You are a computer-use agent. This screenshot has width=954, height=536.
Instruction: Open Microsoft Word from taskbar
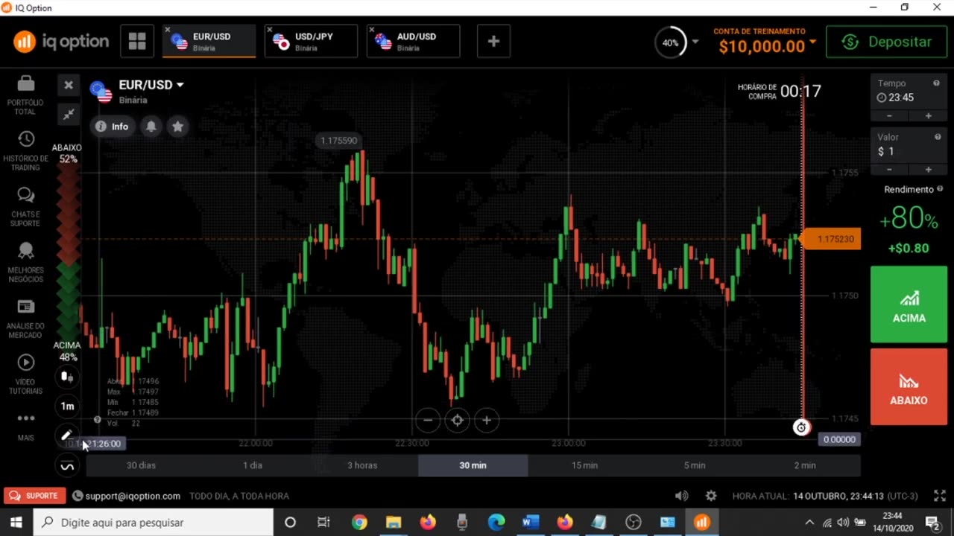click(x=531, y=523)
